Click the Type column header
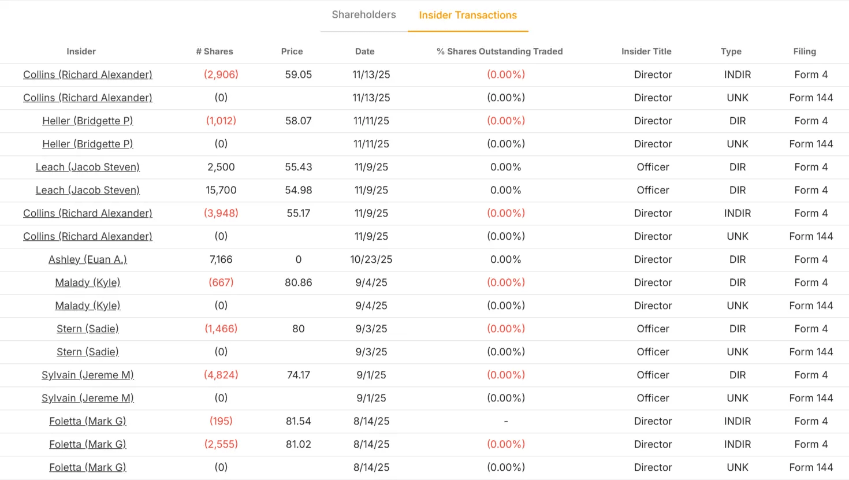Screen dimensions: 849x480 731,51
